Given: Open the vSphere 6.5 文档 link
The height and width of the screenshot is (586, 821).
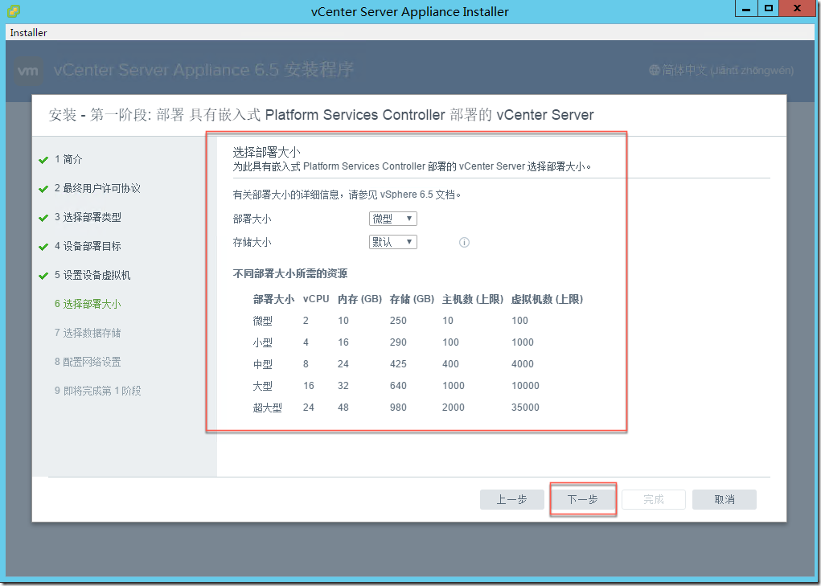Looking at the screenshot, I should pyautogui.click(x=417, y=195).
